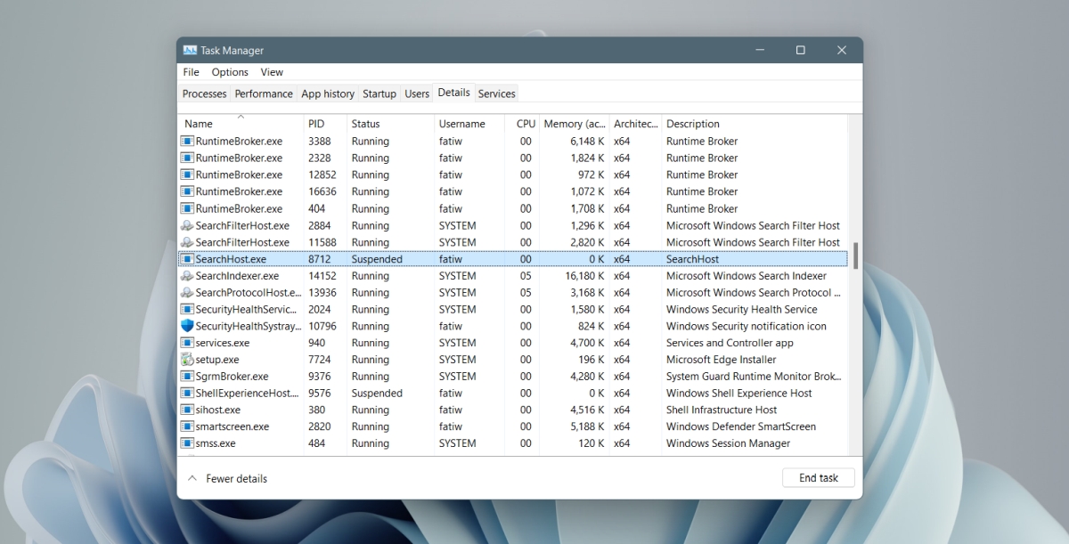Click the SgrmBroker.exe process icon
Screen dimensions: 1069x544
[x=187, y=377]
